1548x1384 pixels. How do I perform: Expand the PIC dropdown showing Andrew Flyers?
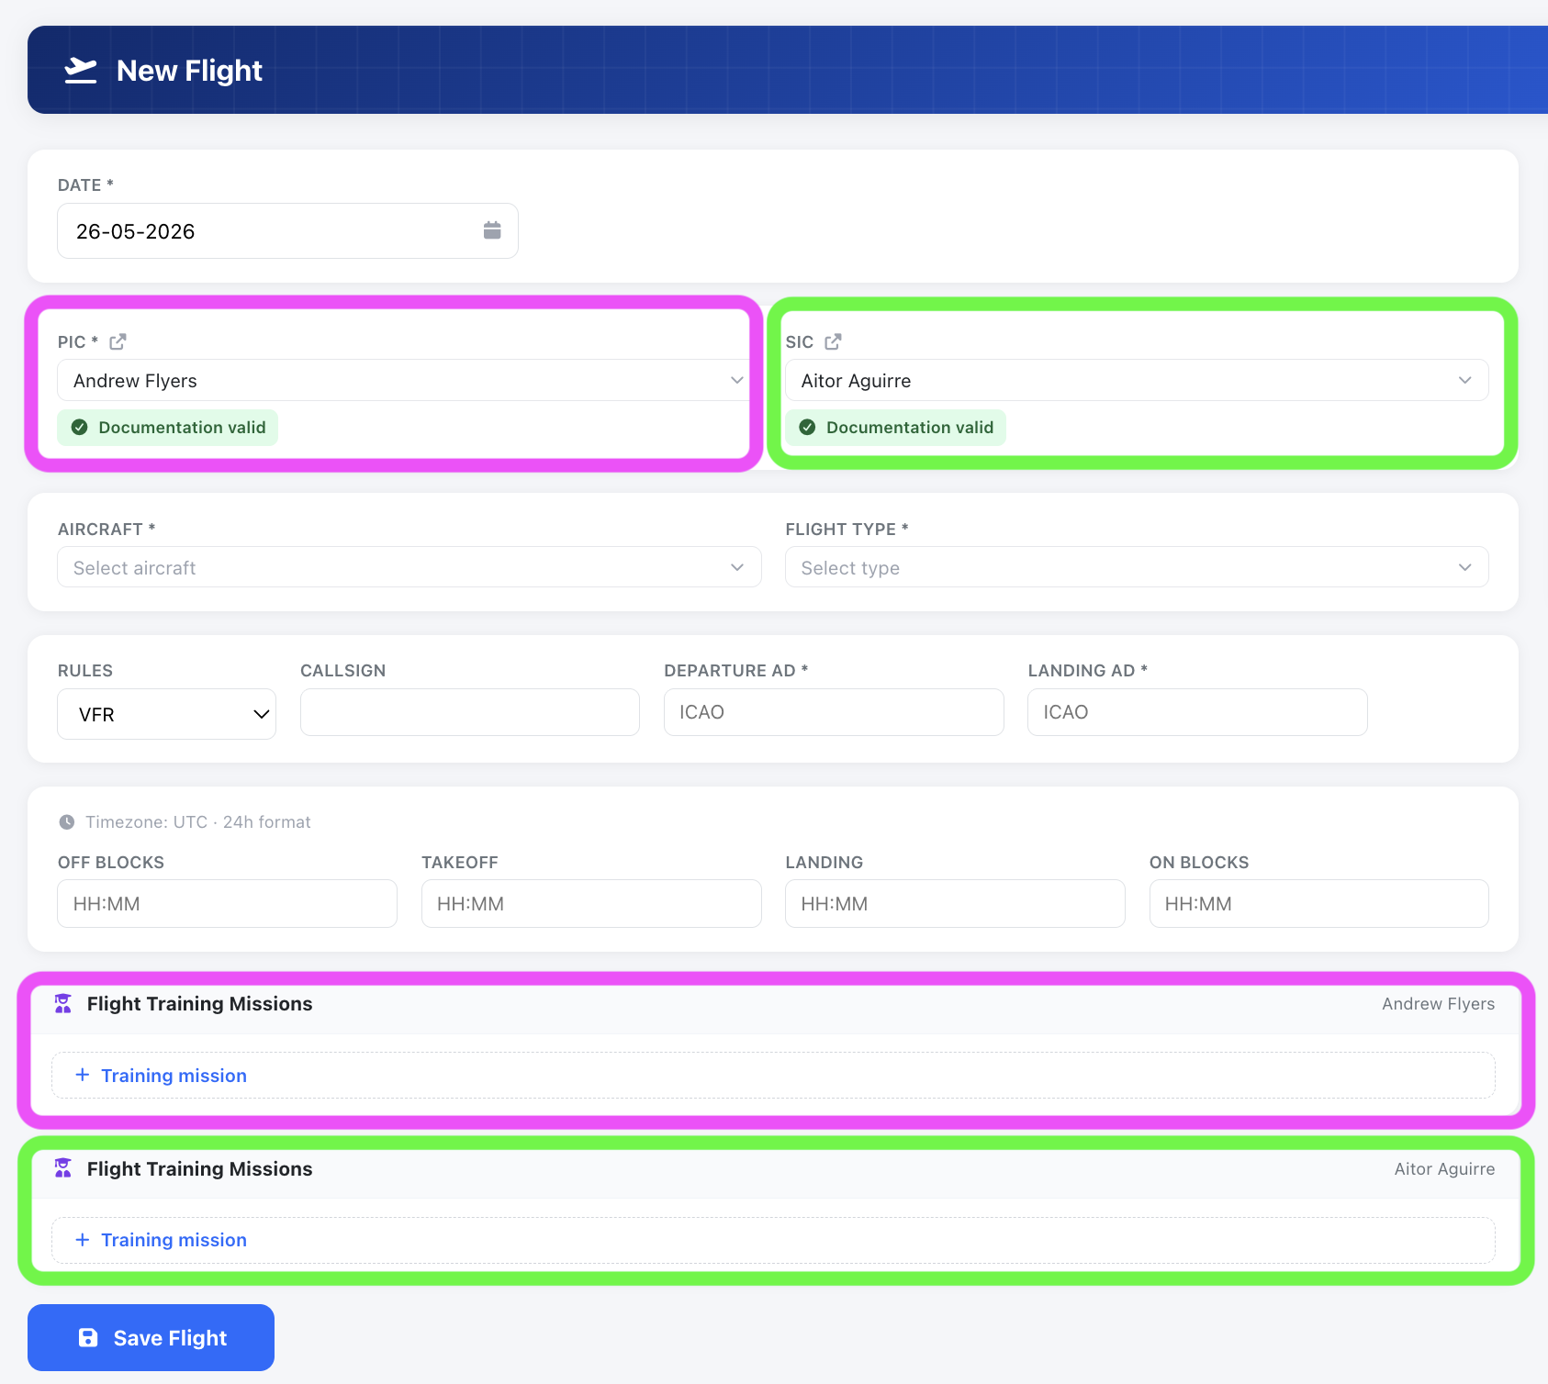pos(404,380)
